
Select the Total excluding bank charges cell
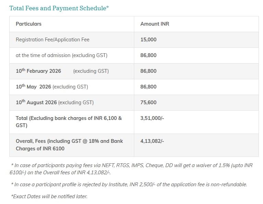click(x=68, y=122)
